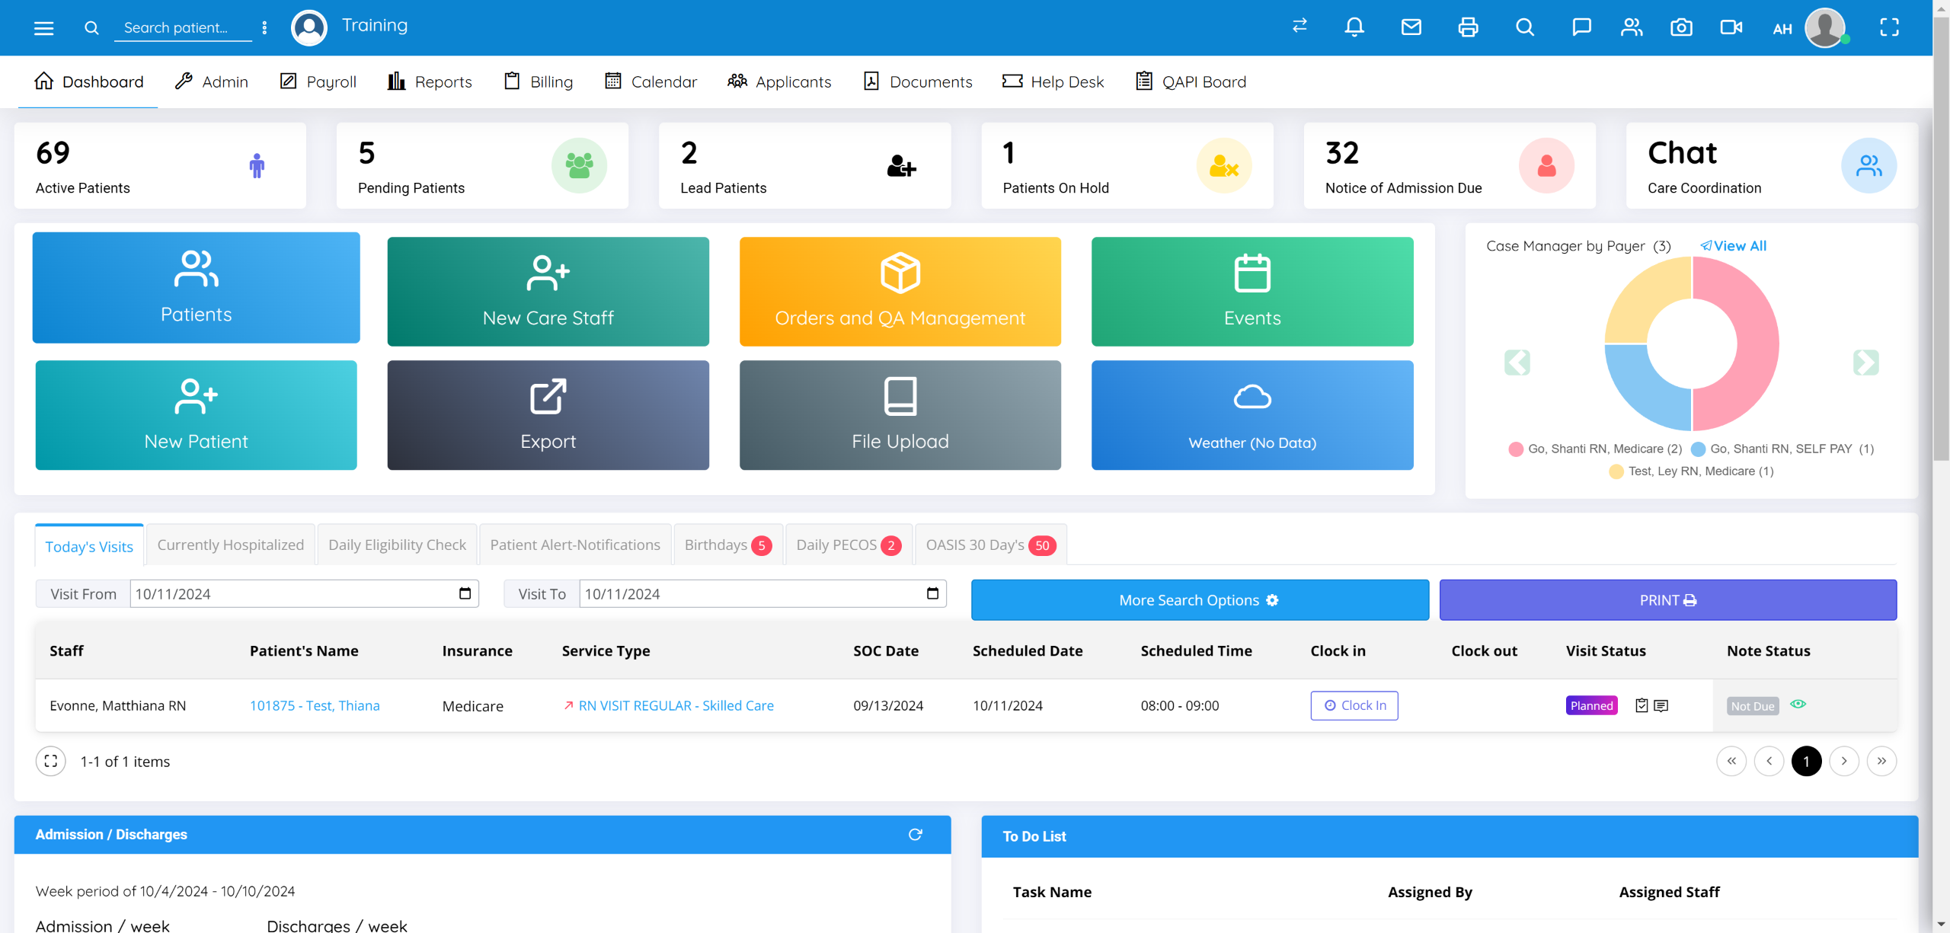Toggle the hamburger sidebar menu
Viewport: 1950px width, 933px height.
[x=44, y=28]
